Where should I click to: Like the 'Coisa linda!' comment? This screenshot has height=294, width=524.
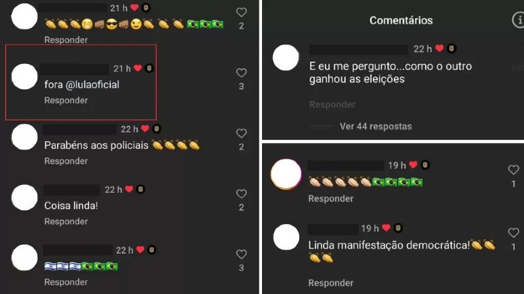pyautogui.click(x=241, y=193)
